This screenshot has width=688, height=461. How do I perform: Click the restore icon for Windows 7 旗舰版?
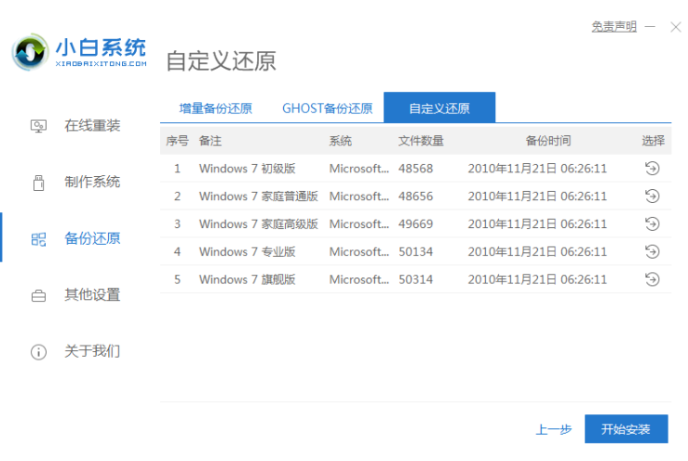(x=652, y=279)
